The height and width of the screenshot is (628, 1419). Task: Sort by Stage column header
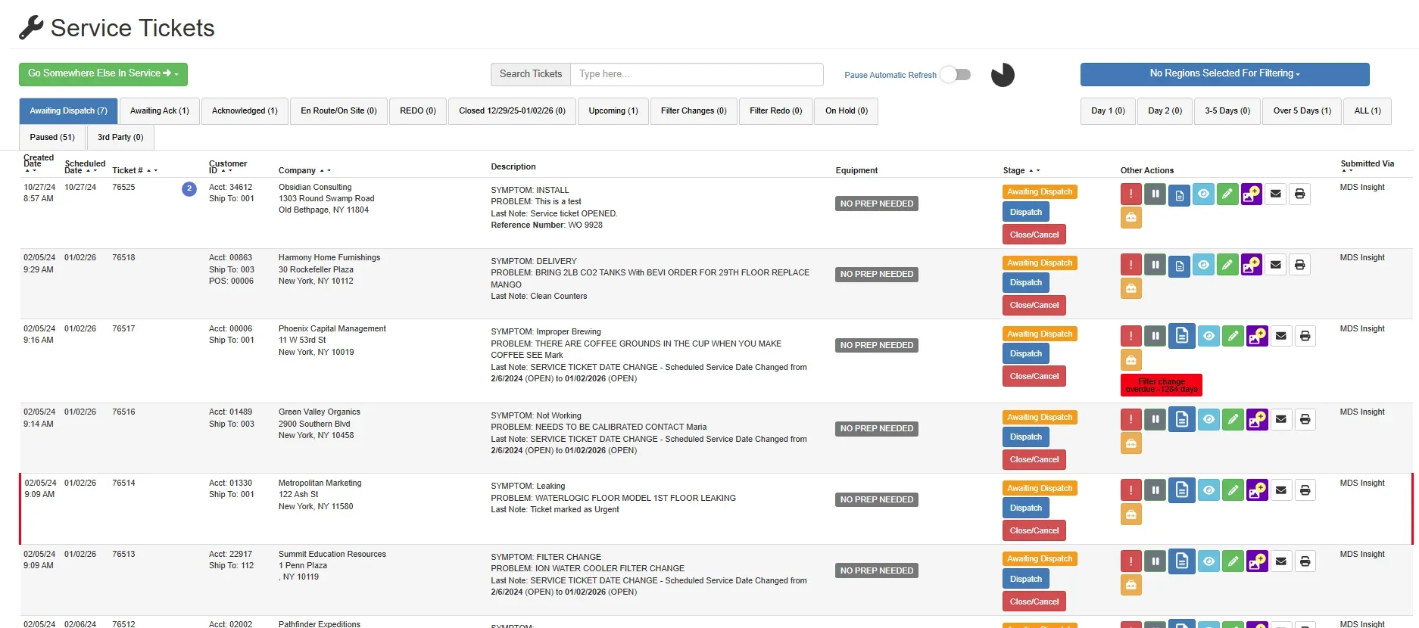[x=1021, y=170]
